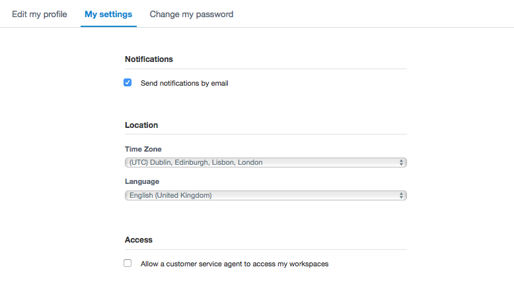514x296 pixels.
Task: Click the Language dropdown stepper arrows
Action: tap(401, 196)
